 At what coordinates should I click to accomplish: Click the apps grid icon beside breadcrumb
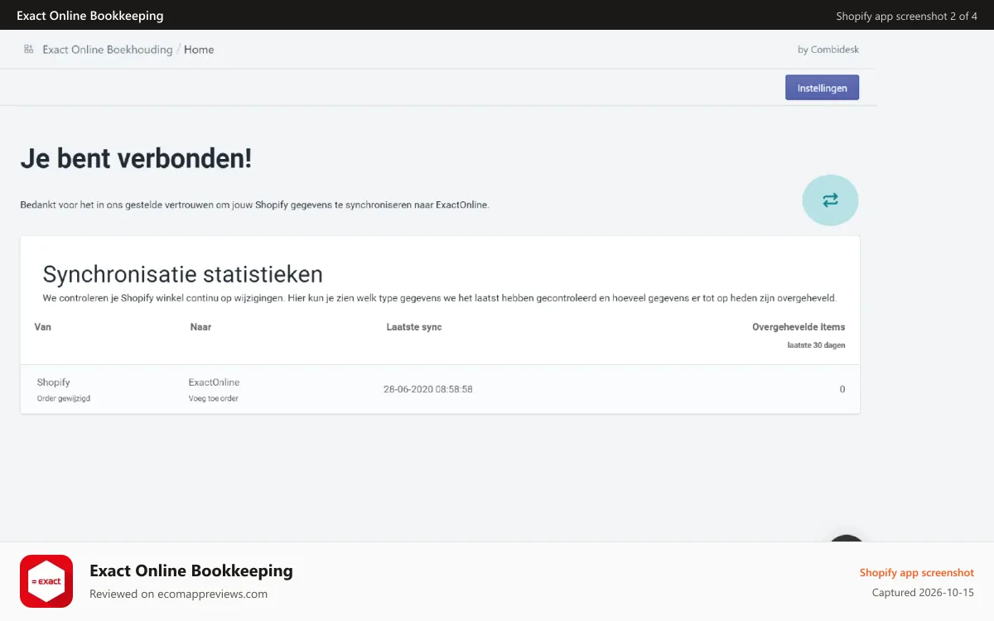click(29, 49)
